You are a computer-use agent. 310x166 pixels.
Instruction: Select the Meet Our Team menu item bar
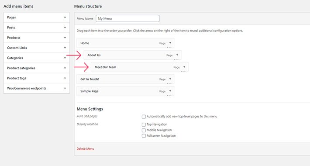tap(140, 67)
